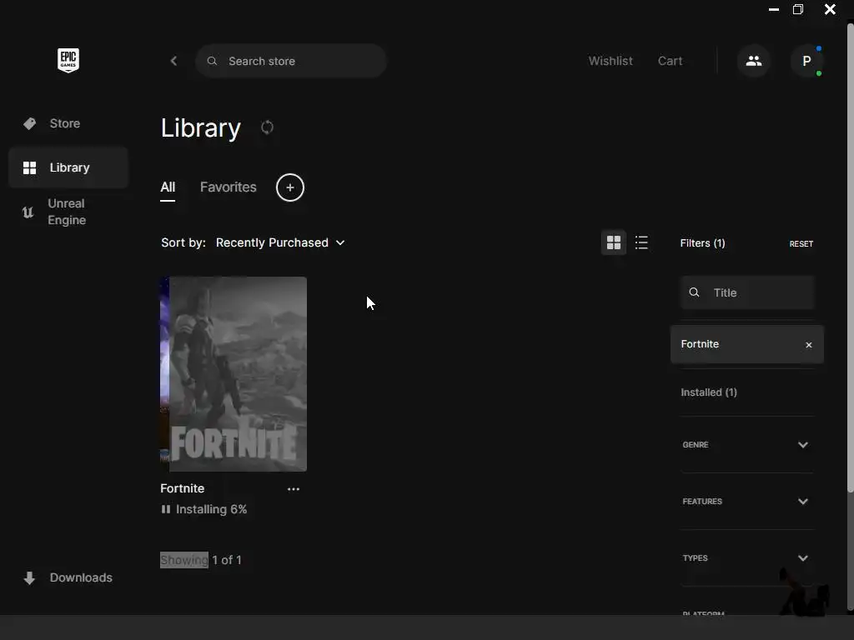
Task: Click the vertical scrollbar
Action: point(850,258)
